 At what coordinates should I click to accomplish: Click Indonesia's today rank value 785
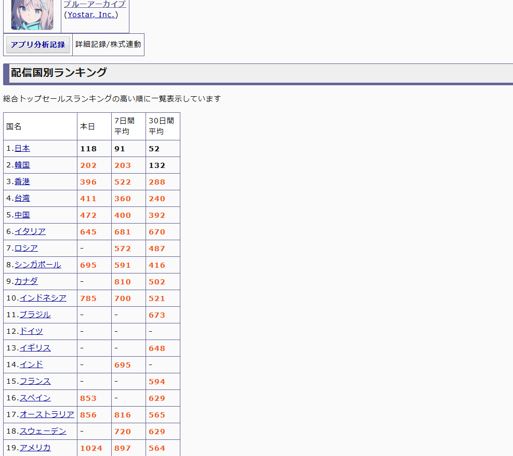(88, 298)
